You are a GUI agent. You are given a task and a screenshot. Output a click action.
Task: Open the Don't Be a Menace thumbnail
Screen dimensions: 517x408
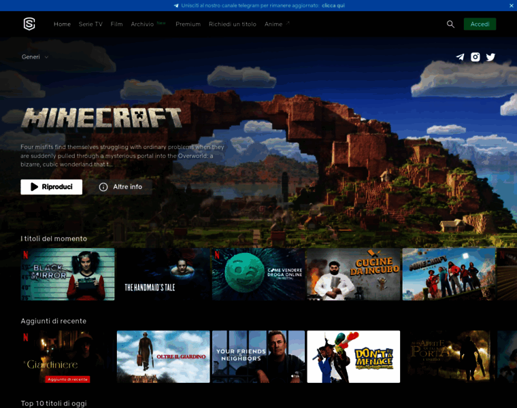tap(354, 356)
